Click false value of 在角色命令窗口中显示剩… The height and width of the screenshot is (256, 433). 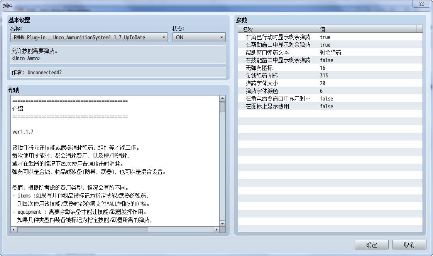(x=326, y=99)
